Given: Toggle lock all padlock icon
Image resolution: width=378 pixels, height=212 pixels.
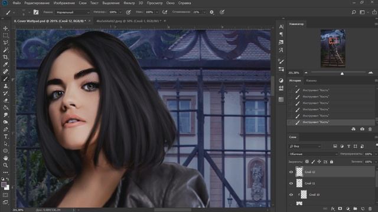Looking at the screenshot, I should [x=332, y=162].
